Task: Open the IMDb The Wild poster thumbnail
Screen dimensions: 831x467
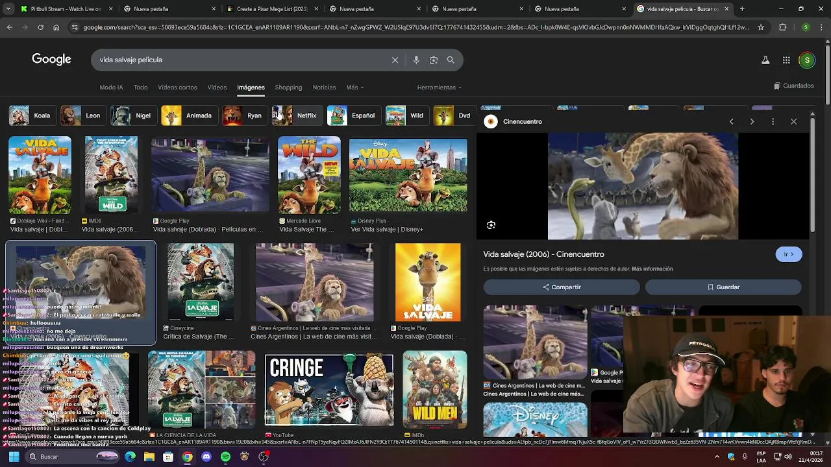Action: click(x=111, y=175)
